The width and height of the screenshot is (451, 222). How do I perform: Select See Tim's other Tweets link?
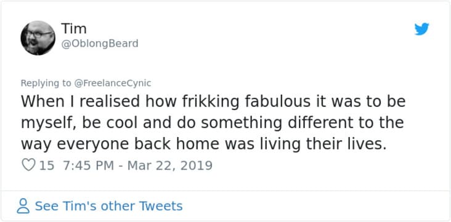click(x=108, y=206)
